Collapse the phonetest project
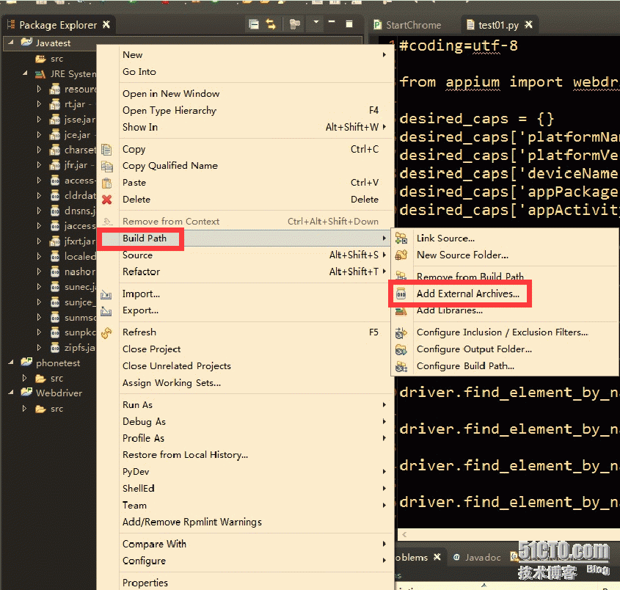The image size is (620, 590). pyautogui.click(x=11, y=363)
